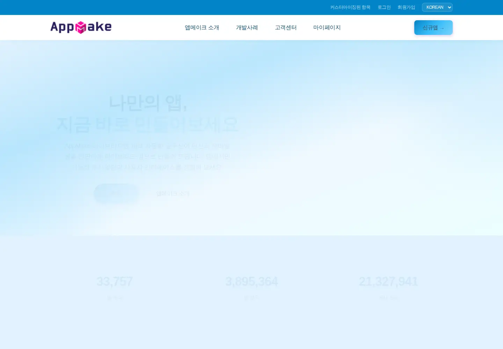Screen dimensions: 503x349
Task: Click the AppMake logo
Action: 81,27
